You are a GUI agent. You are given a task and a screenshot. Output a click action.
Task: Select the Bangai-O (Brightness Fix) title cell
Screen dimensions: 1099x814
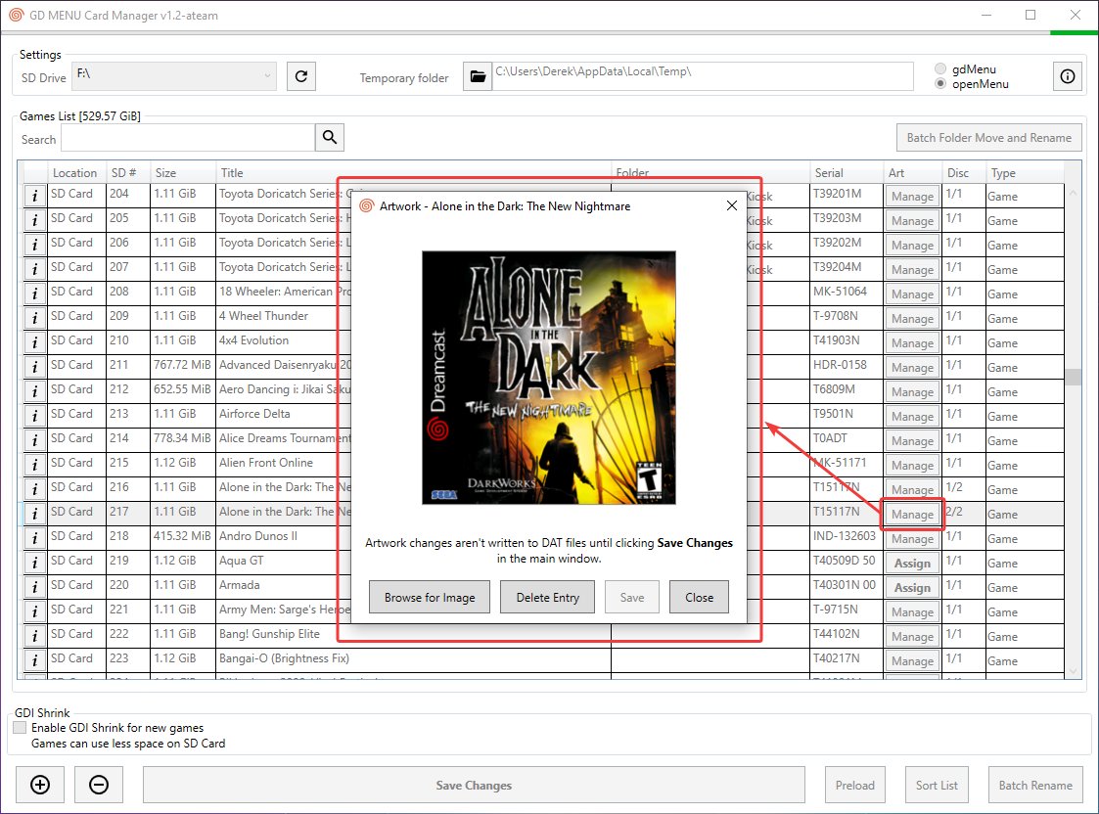[414, 658]
